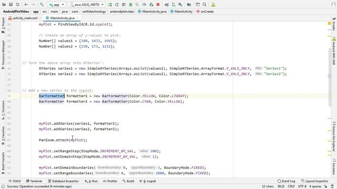337x189 pixels.
Task: Open the Logcat tool window
Action: point(147,181)
